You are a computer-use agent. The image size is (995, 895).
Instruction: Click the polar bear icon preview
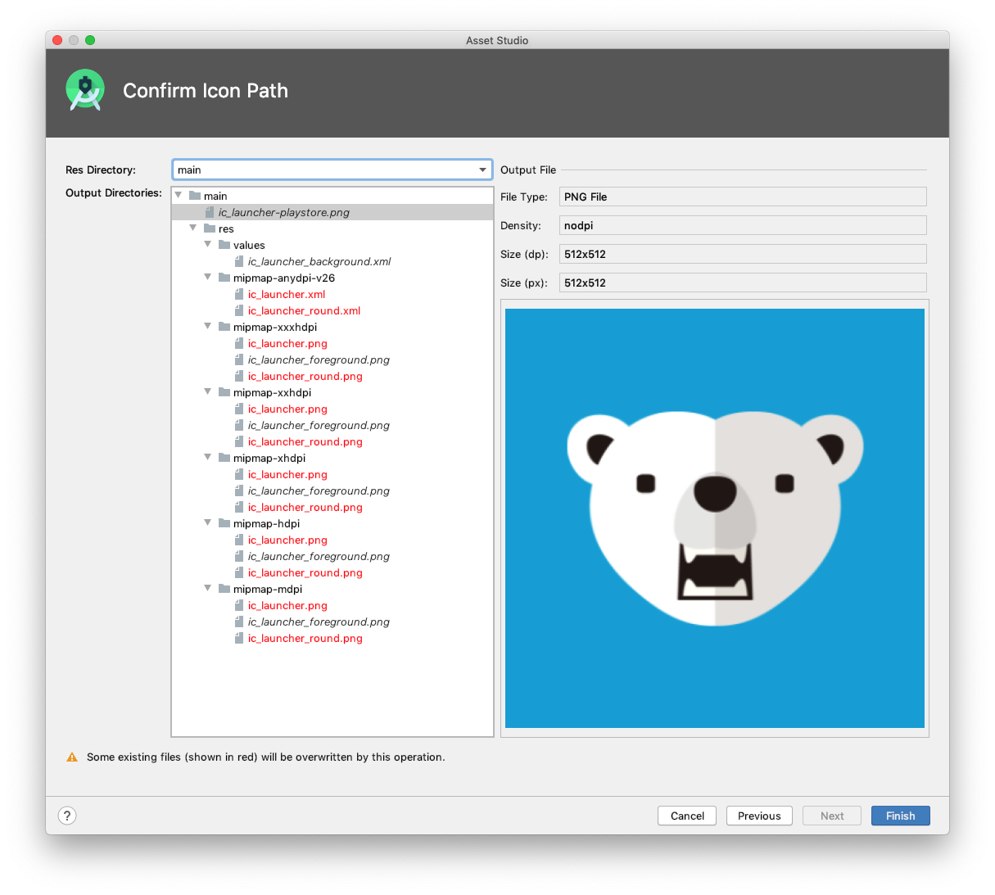[x=714, y=518]
